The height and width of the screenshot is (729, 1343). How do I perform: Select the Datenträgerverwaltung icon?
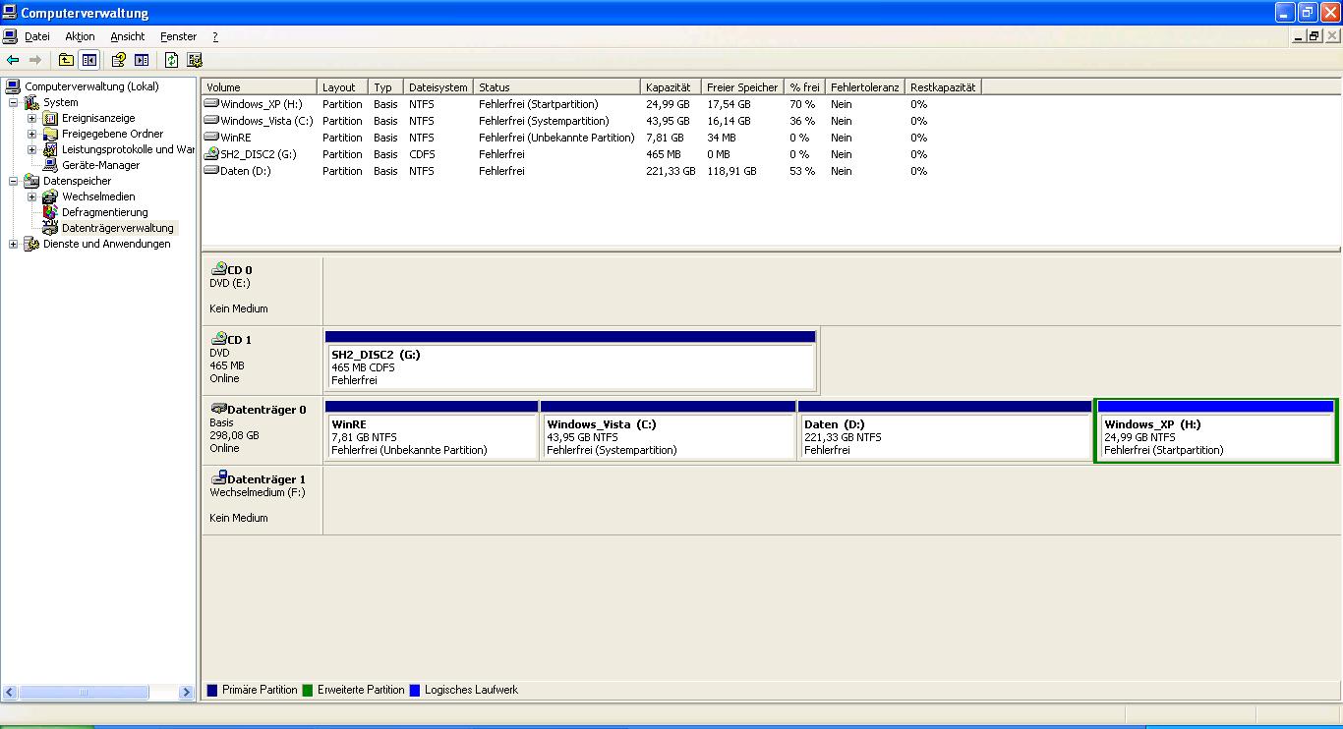coord(51,228)
